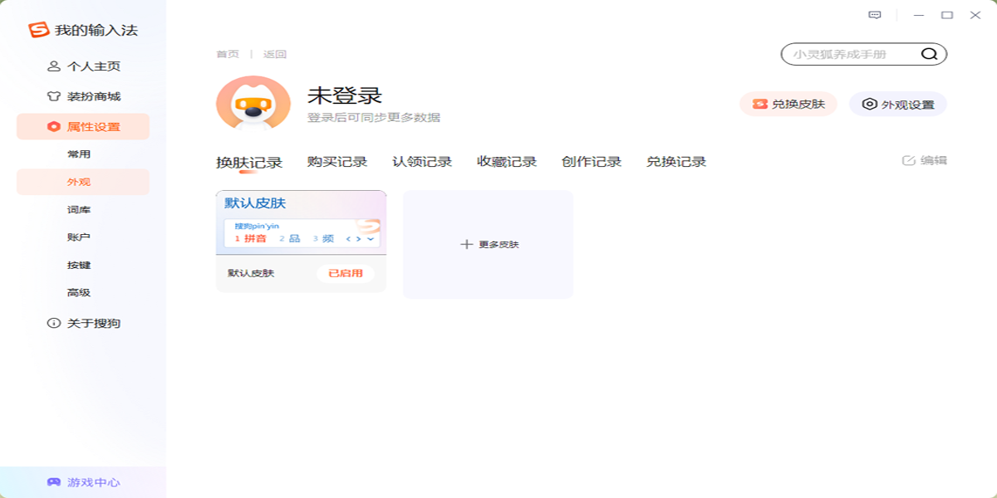Click the left arrow in the skin preview bar
The height and width of the screenshot is (498, 997).
tap(348, 238)
